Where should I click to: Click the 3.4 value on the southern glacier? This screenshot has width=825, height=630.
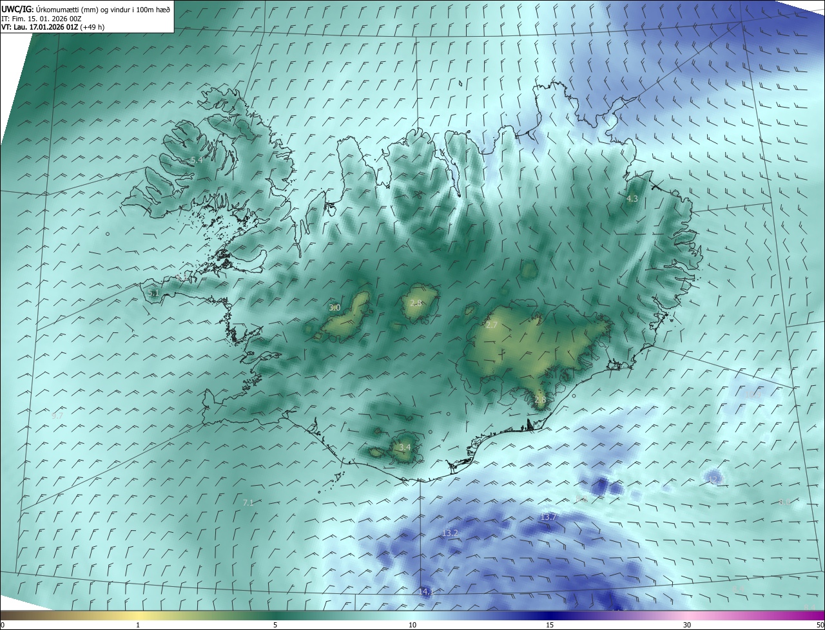405,447
